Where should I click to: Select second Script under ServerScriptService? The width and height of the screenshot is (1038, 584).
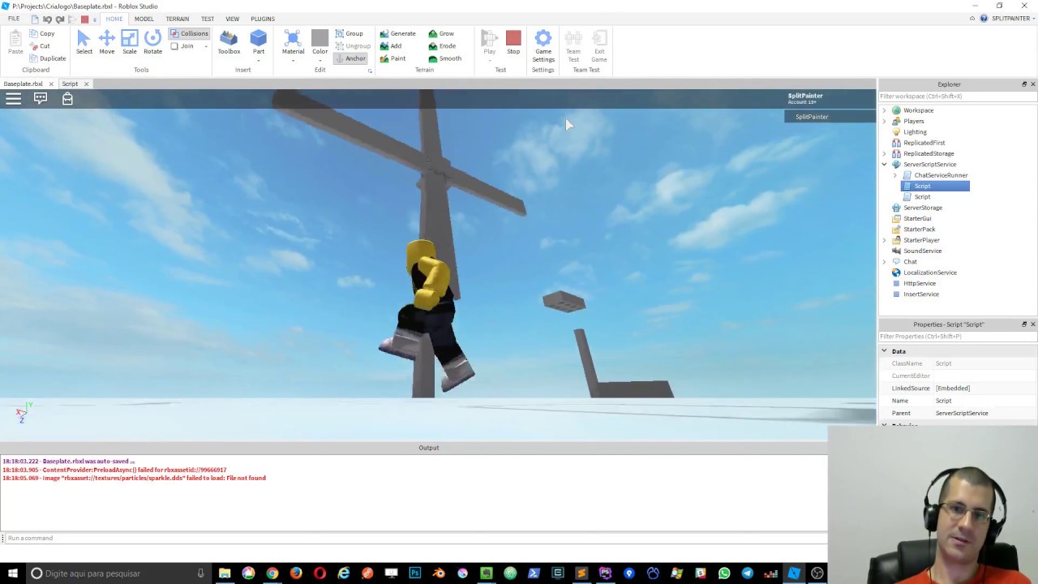922,197
